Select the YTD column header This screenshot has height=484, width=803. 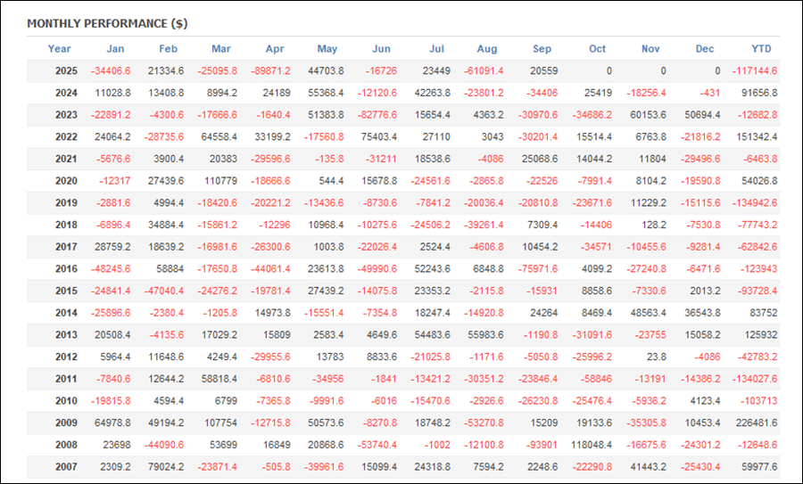coord(761,49)
